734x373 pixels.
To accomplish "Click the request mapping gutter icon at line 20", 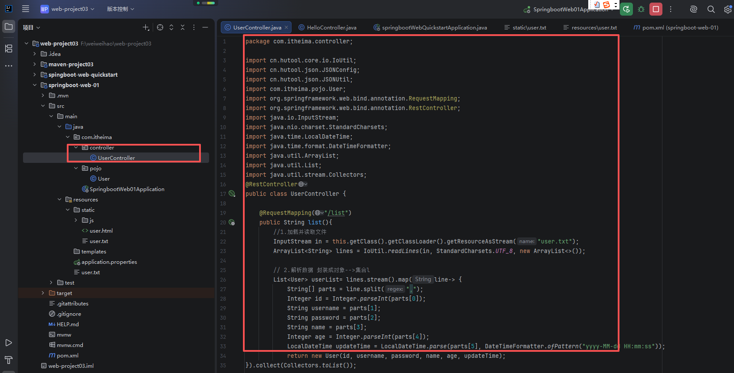I will coord(232,222).
